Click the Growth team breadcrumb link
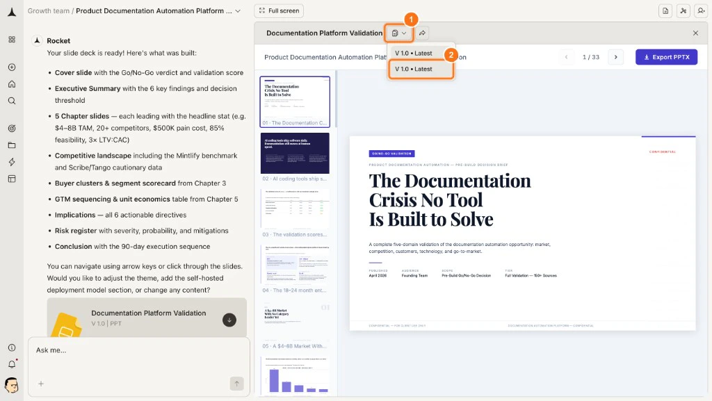 [x=49, y=11]
